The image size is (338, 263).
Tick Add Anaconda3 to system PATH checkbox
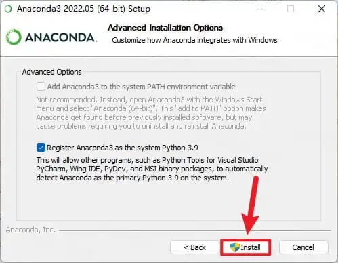point(41,87)
